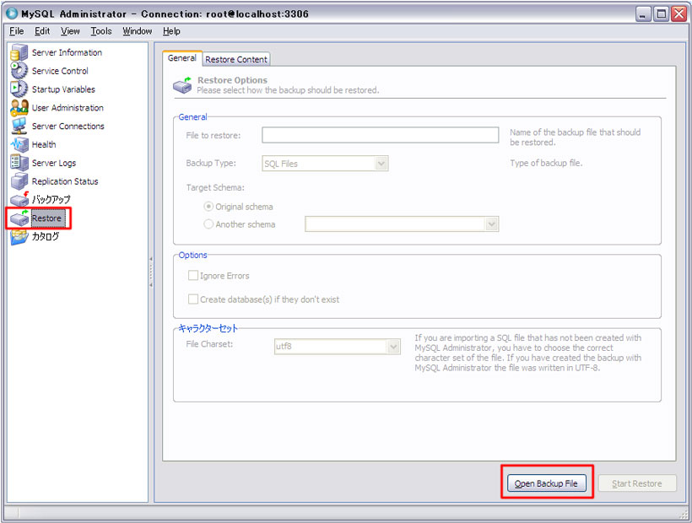Image resolution: width=692 pixels, height=523 pixels.
Task: Open the Health monitor icon
Action: (x=19, y=144)
